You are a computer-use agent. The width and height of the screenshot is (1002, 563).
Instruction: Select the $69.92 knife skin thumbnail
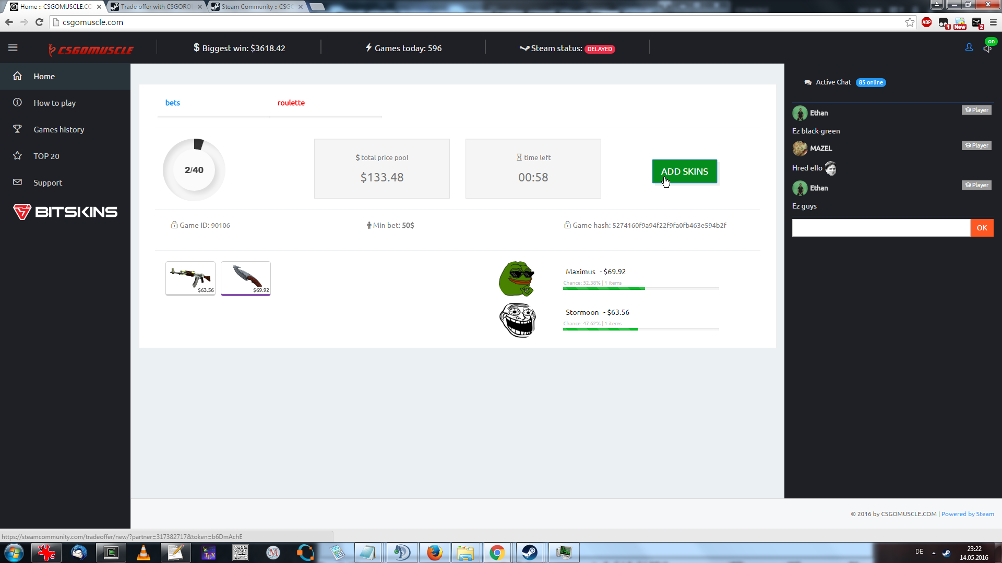245,278
